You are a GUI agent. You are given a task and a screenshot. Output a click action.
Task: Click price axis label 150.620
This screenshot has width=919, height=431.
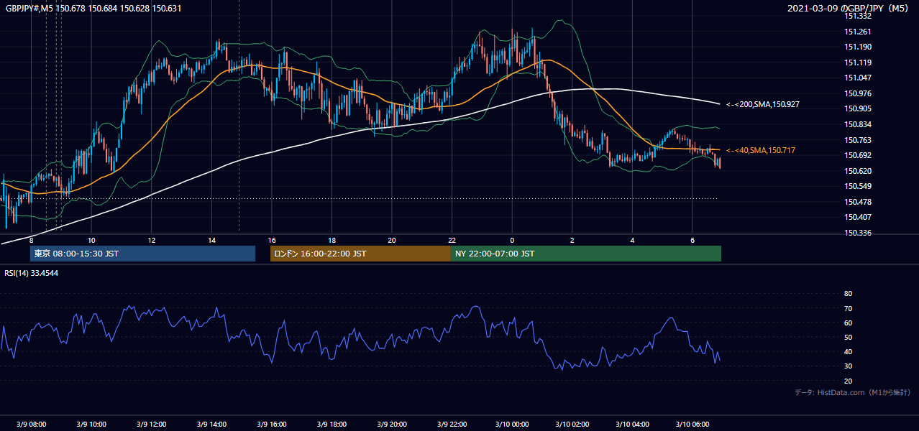858,171
